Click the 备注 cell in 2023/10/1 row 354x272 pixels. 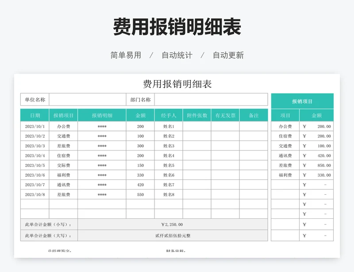[x=254, y=126]
